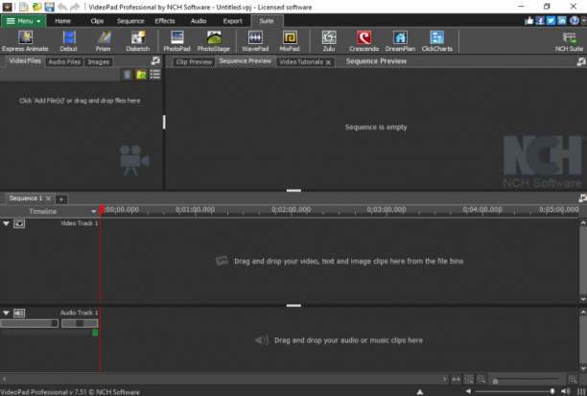Click the open project folder icon

click(36, 7)
